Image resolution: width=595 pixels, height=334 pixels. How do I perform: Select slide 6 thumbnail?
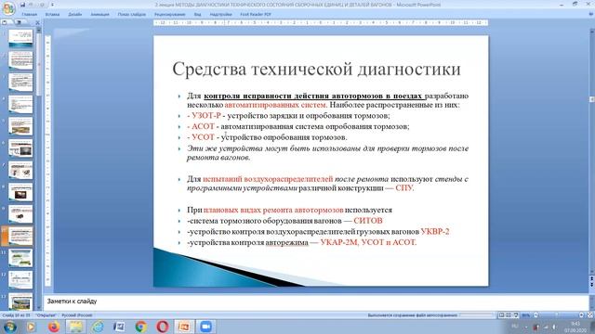tap(20, 148)
